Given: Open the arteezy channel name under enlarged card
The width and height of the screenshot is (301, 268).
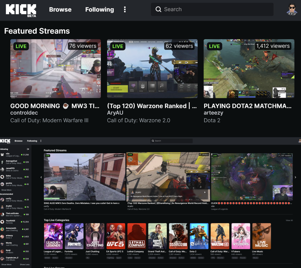Looking at the screenshot, I should coord(213,113).
